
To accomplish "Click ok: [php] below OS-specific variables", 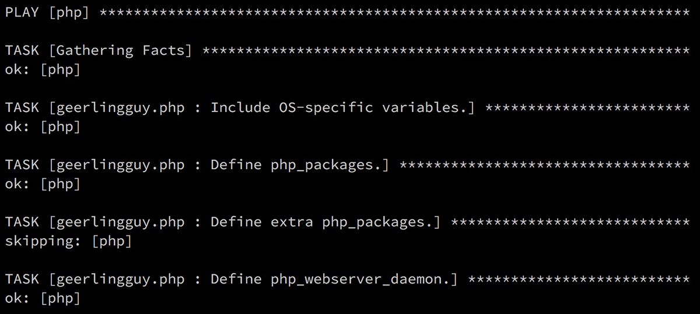I will click(x=43, y=127).
